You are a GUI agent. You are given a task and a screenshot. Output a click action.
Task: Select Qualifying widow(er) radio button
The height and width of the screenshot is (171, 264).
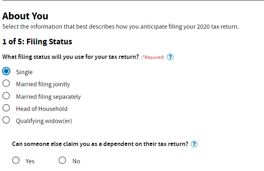[x=6, y=120]
